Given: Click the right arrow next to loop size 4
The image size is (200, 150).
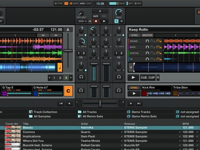Looking at the screenshot, I should tap(71, 78).
